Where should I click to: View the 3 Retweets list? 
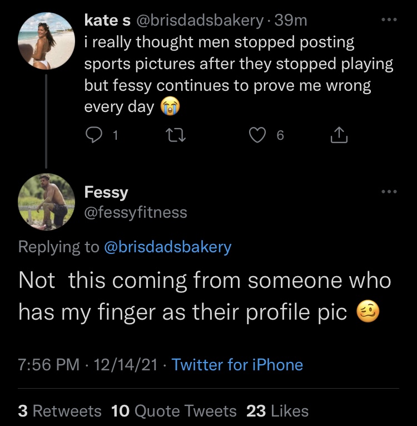pyautogui.click(x=59, y=411)
